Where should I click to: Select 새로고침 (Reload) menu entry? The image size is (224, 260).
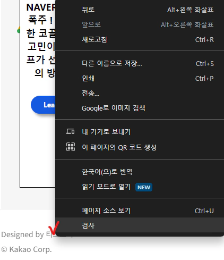coord(140,39)
